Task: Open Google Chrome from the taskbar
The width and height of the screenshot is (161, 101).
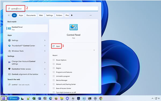Action: click(101, 98)
